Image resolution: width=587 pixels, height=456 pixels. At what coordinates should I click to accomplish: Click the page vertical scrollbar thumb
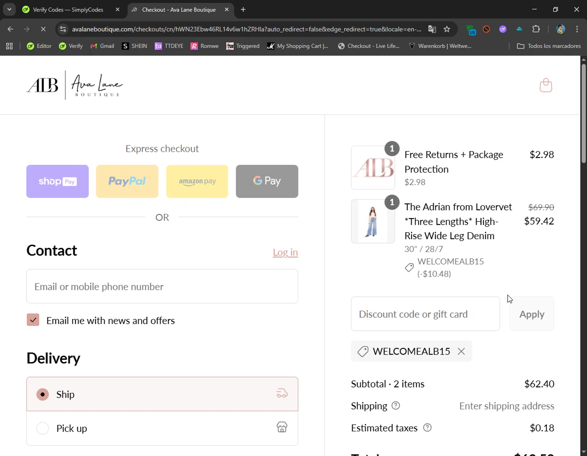pyautogui.click(x=583, y=114)
